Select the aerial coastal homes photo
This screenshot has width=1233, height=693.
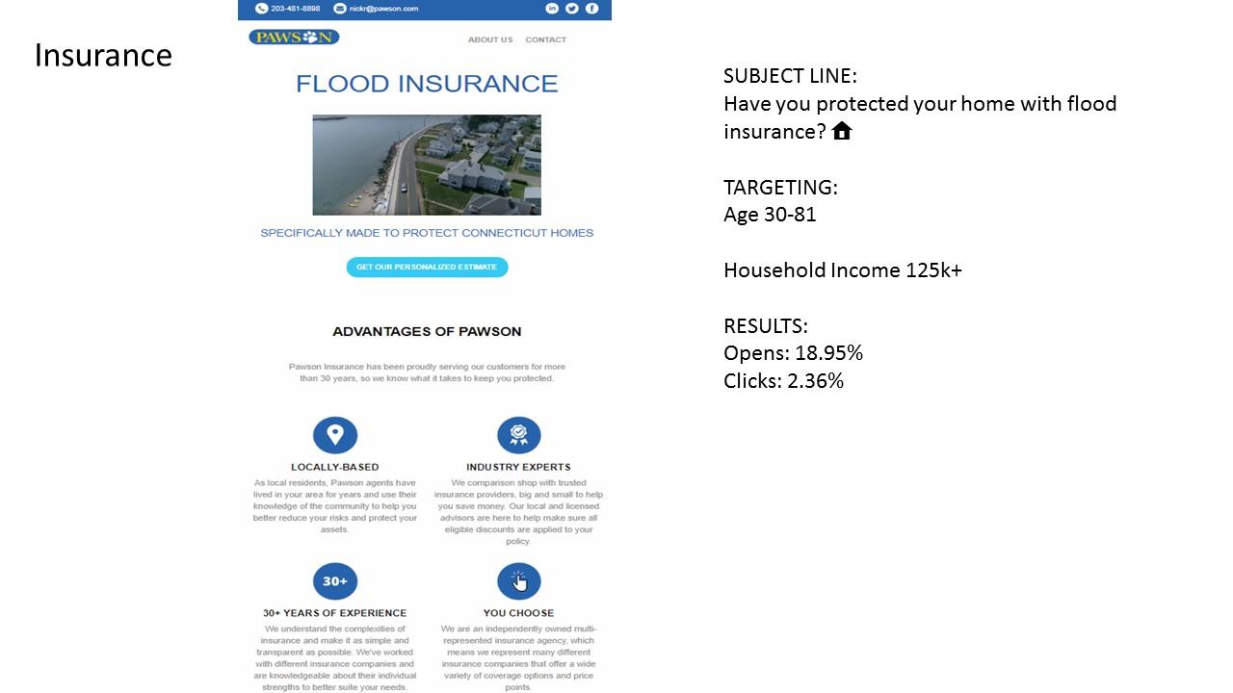(427, 165)
